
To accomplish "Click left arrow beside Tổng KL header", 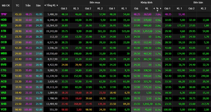I will point(45,5).
